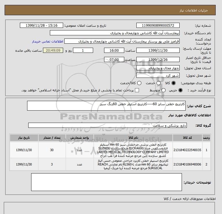Click the unit عدد in row 2
The height and width of the screenshot is (214, 222).
(x=80, y=164)
